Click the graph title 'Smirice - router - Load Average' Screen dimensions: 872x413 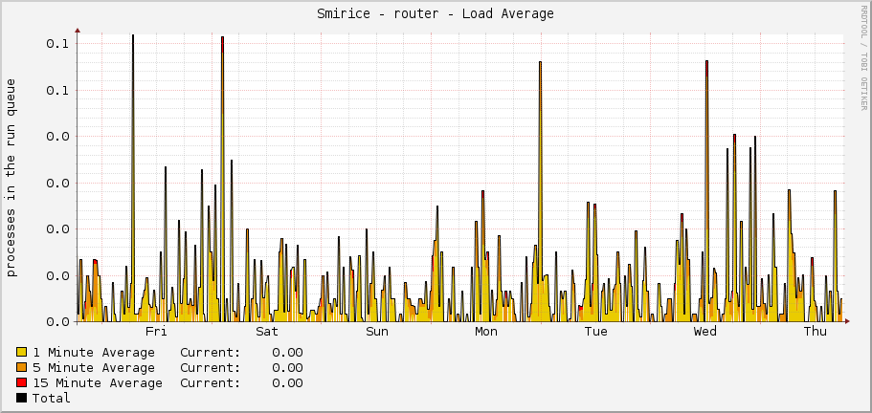[436, 14]
